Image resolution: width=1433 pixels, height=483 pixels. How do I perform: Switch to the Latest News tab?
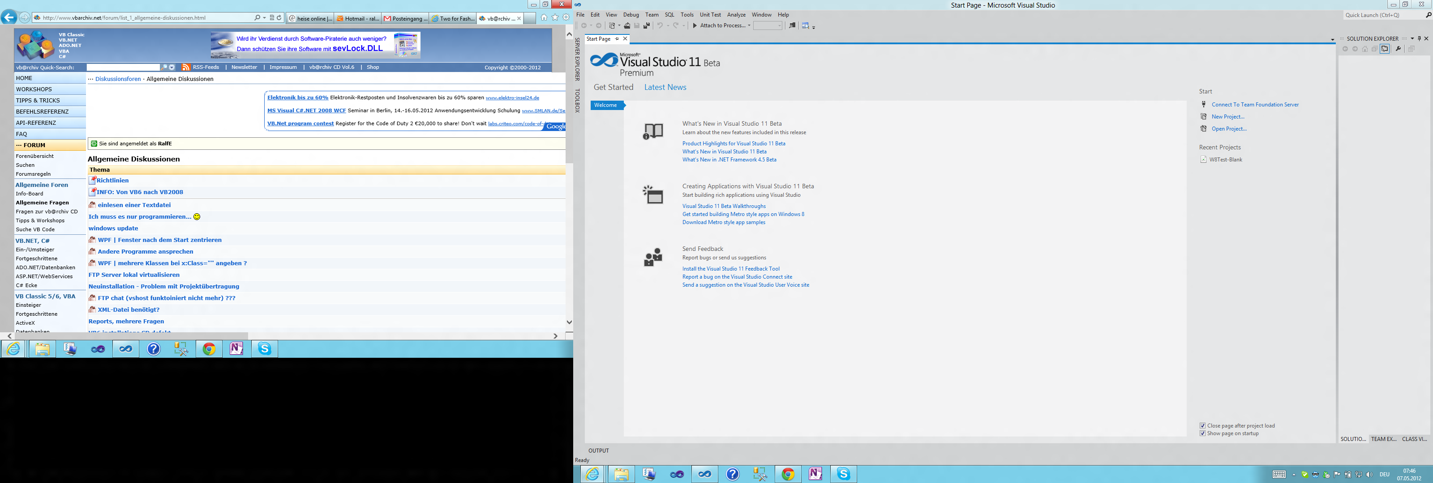pos(665,87)
